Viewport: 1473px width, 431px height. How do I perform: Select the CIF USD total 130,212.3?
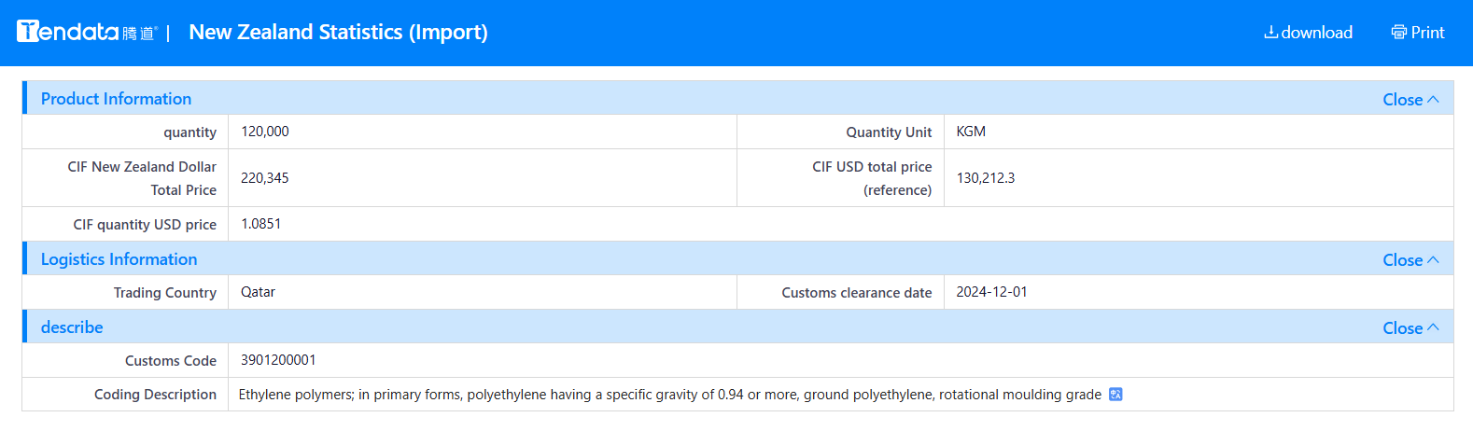coord(986,178)
